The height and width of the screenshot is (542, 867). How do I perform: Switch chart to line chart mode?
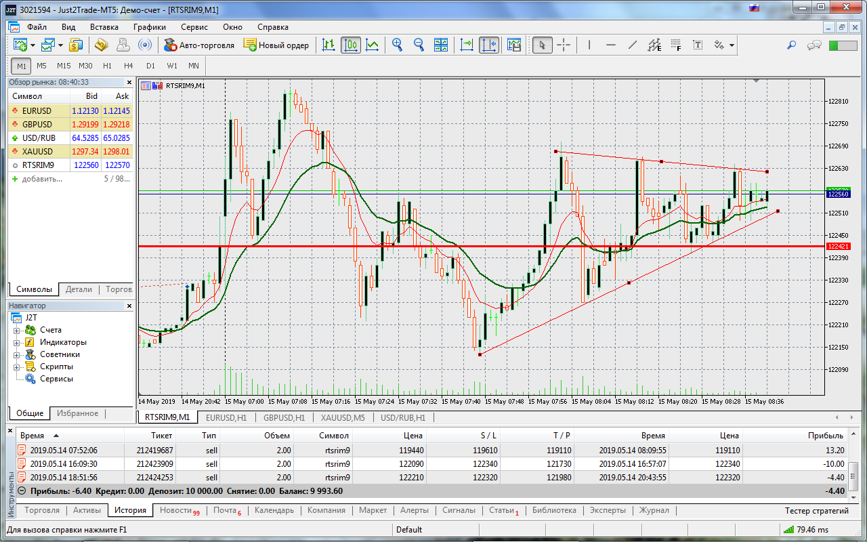point(372,45)
